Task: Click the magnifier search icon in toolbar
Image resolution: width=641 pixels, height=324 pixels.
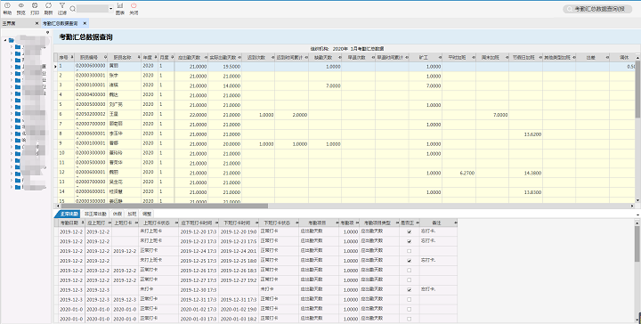Action: click(x=72, y=9)
